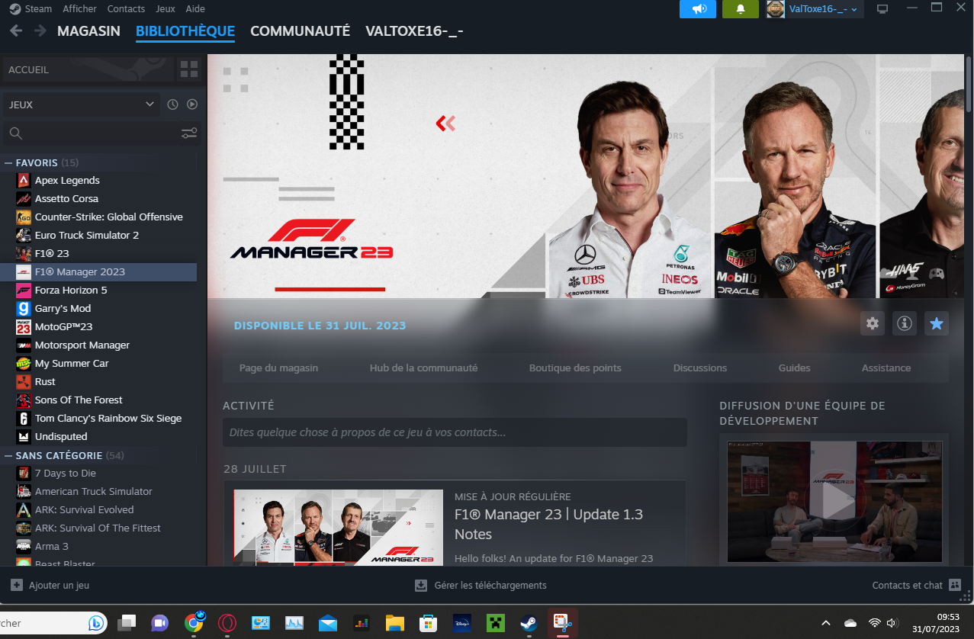Play the developer broadcast video
The height and width of the screenshot is (639, 974).
(x=835, y=501)
